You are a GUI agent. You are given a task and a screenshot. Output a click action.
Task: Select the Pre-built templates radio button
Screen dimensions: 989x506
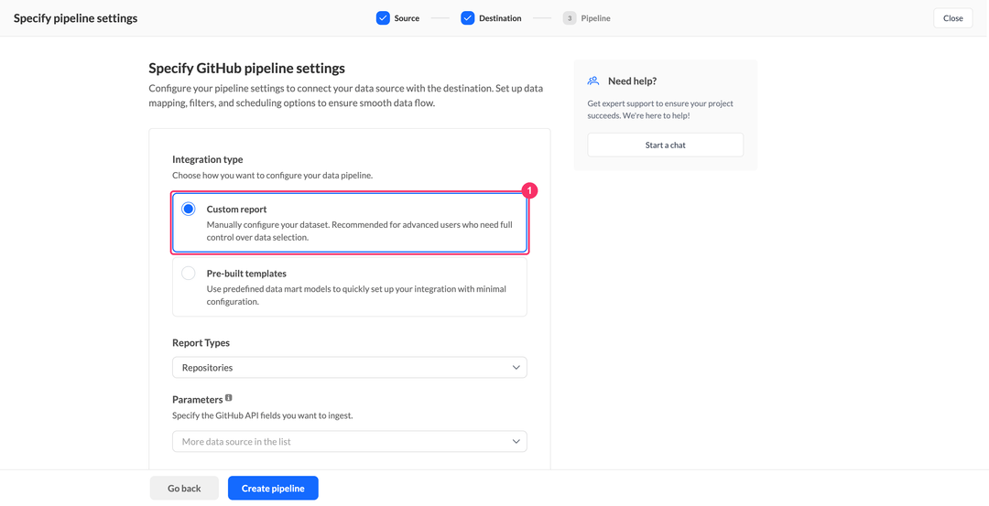point(189,274)
